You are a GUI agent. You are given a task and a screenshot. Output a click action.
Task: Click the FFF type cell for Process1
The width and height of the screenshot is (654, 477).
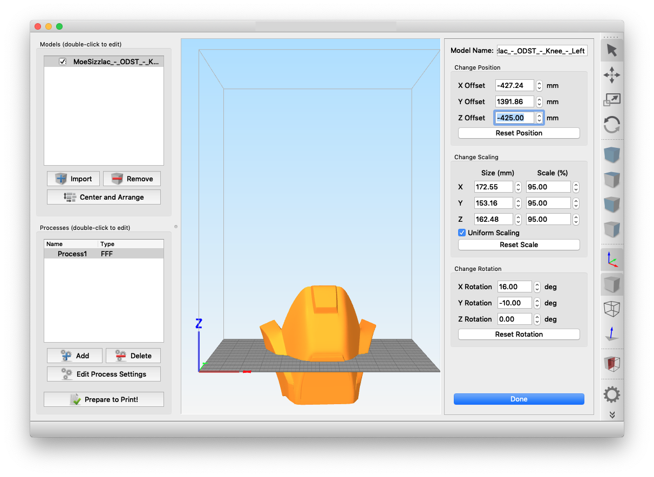[107, 254]
